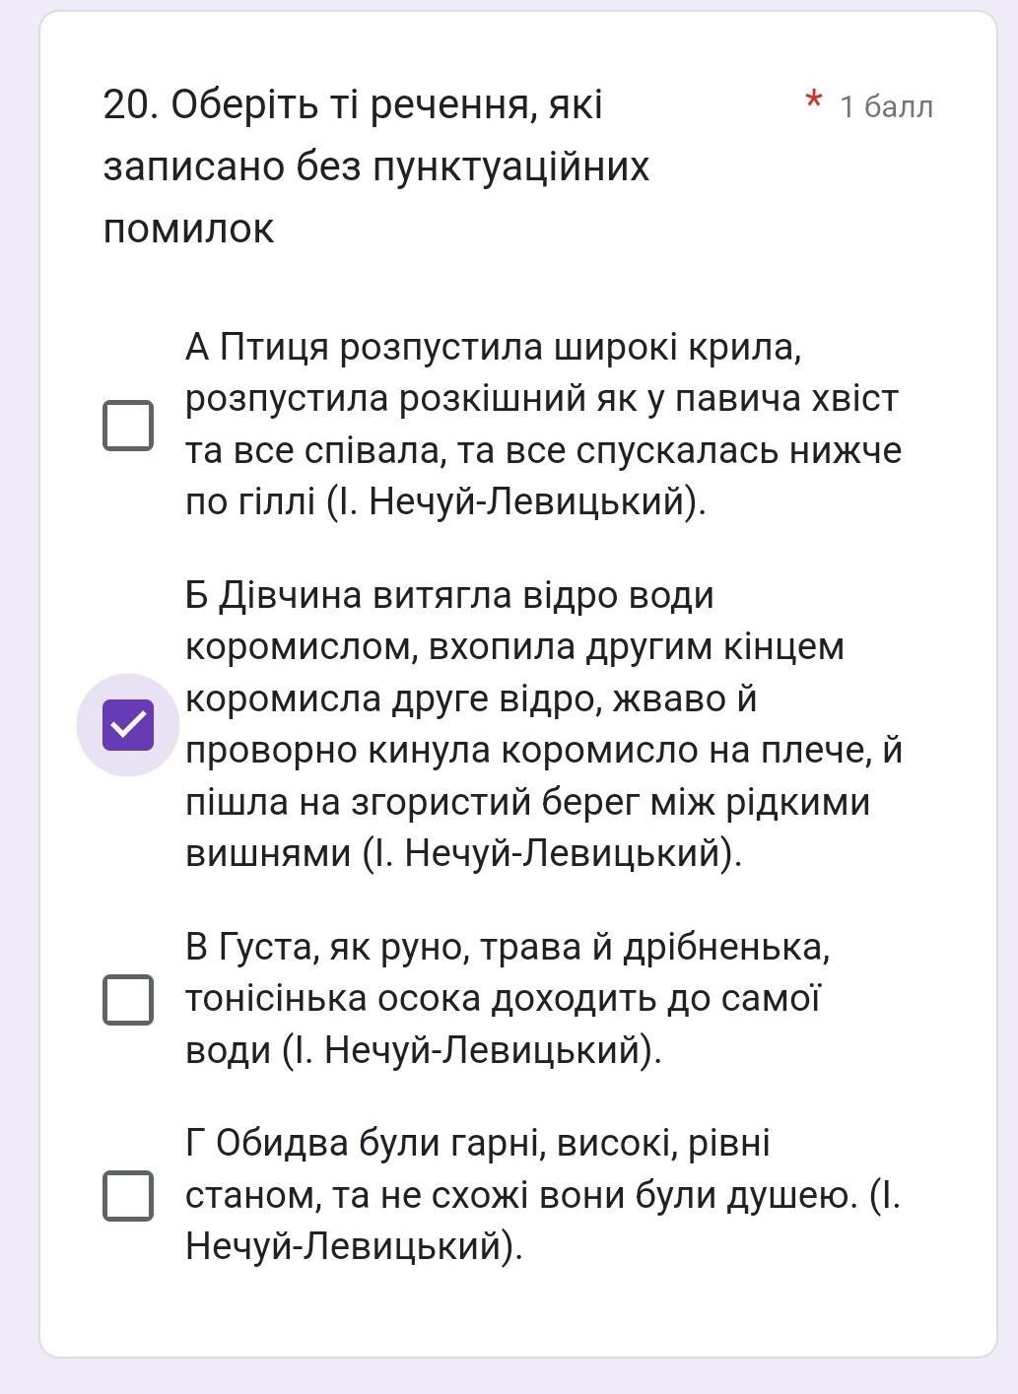Screen dimensions: 1018x1394
Task: Check the box for option А
Action: click(x=128, y=425)
